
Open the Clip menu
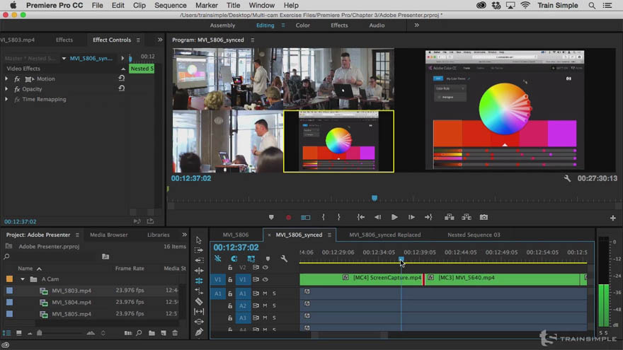click(139, 5)
